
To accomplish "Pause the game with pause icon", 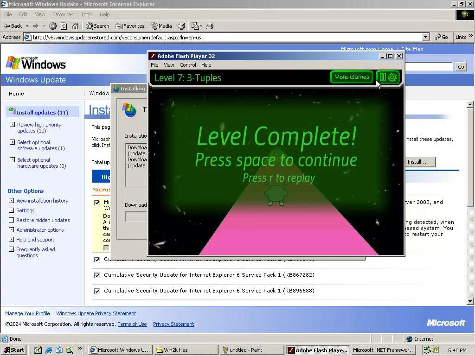I will point(383,77).
